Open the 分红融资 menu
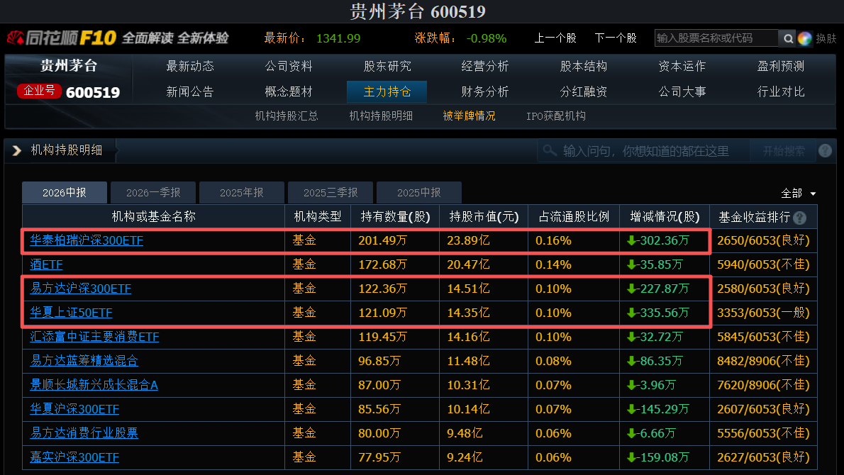Screen dimensions: 844x475 coord(584,92)
